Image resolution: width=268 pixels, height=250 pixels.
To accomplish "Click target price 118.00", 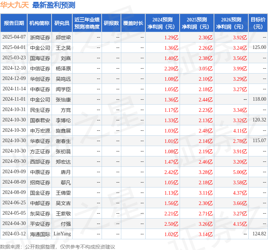I will click(x=259, y=99).
